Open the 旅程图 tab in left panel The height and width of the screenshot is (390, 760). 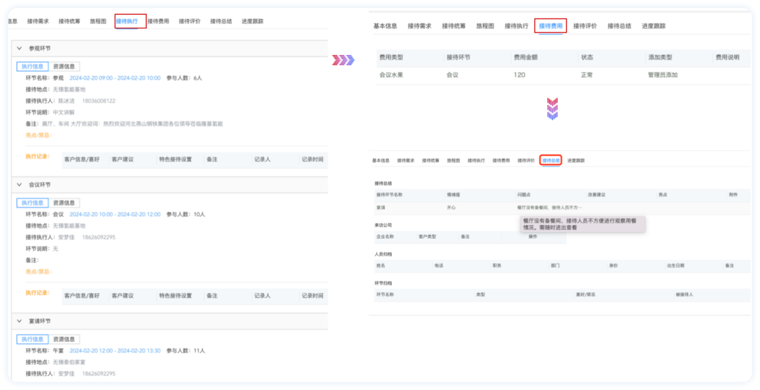point(98,21)
